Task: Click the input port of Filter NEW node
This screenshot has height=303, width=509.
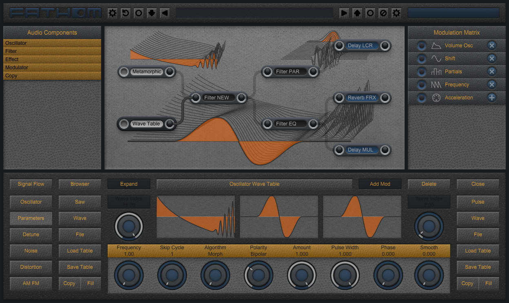Action: click(196, 98)
